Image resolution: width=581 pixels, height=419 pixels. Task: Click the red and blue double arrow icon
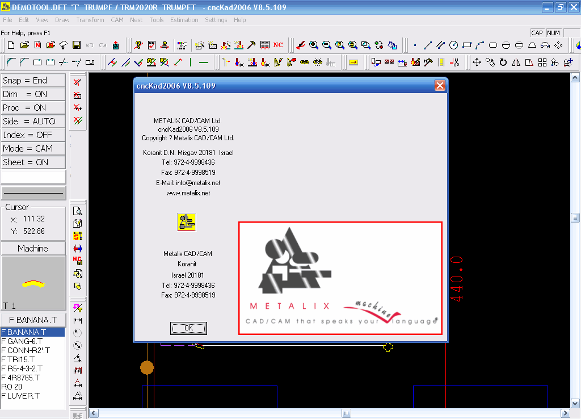tap(77, 249)
